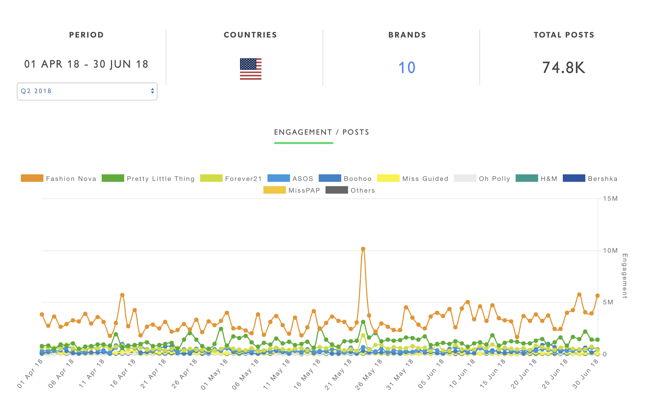Click the H&M legend label
The height and width of the screenshot is (410, 647).
[x=549, y=179]
